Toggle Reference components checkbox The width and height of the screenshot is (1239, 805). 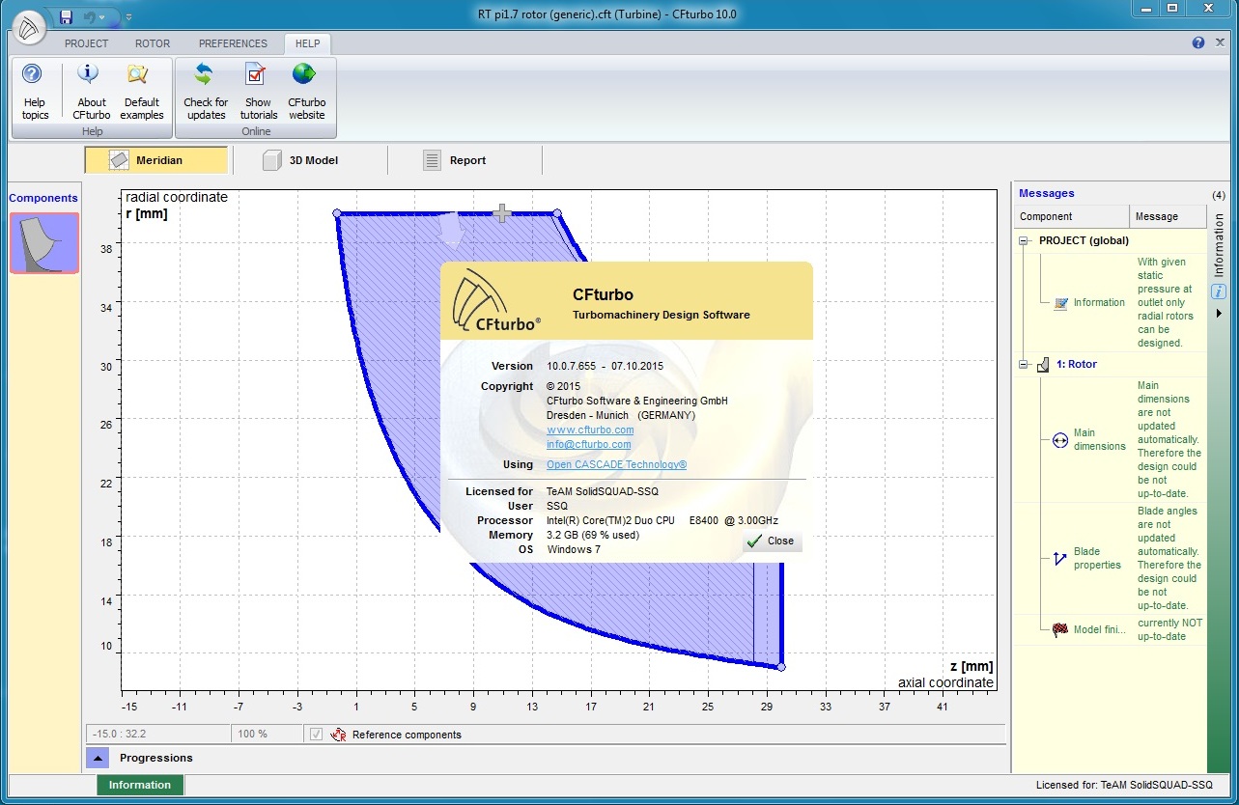317,735
